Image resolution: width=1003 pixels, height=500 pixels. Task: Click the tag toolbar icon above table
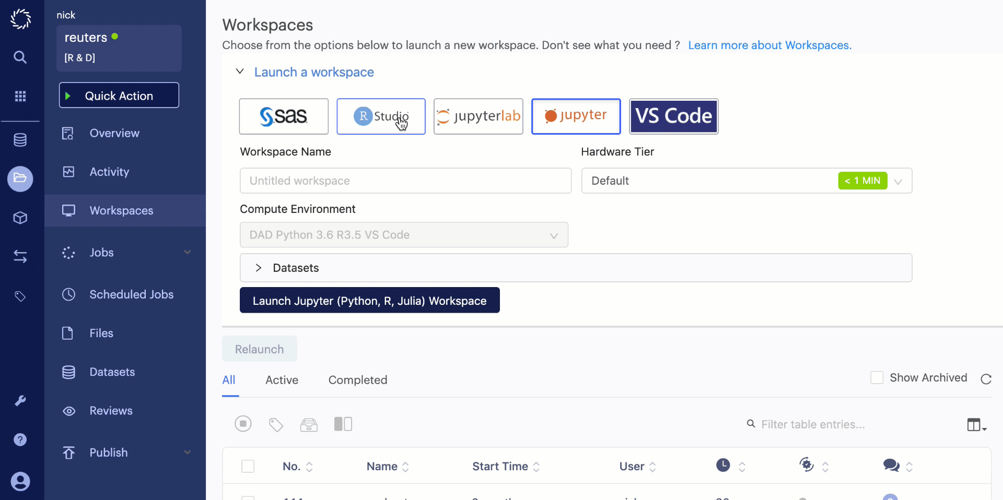pyautogui.click(x=276, y=425)
